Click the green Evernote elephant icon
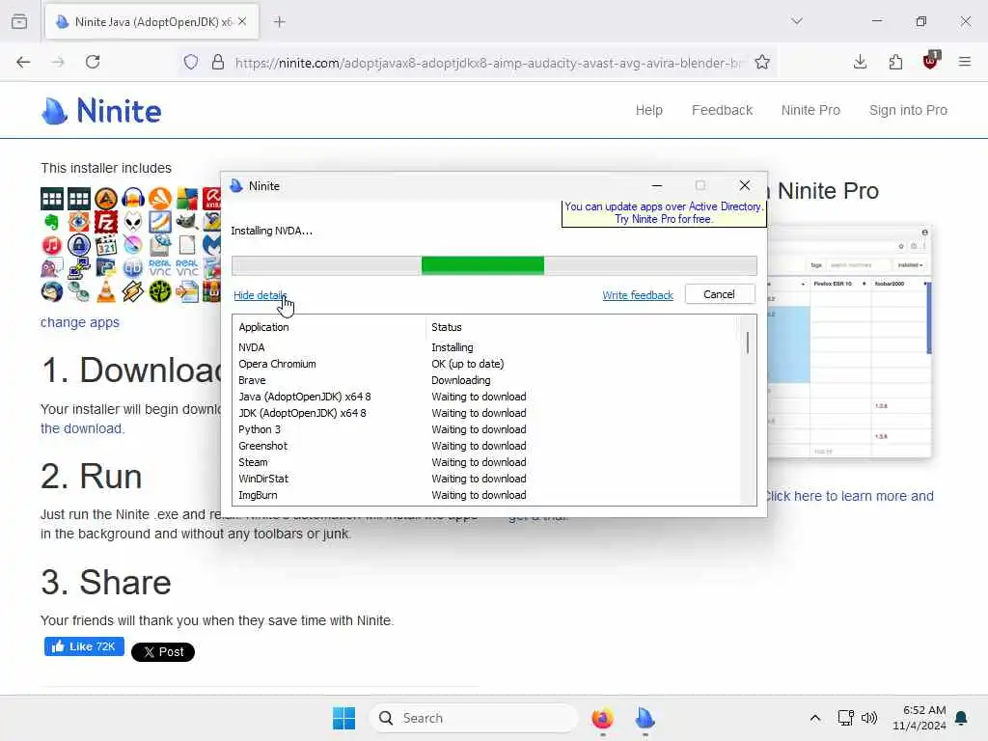This screenshot has width=988, height=741. coord(52,223)
